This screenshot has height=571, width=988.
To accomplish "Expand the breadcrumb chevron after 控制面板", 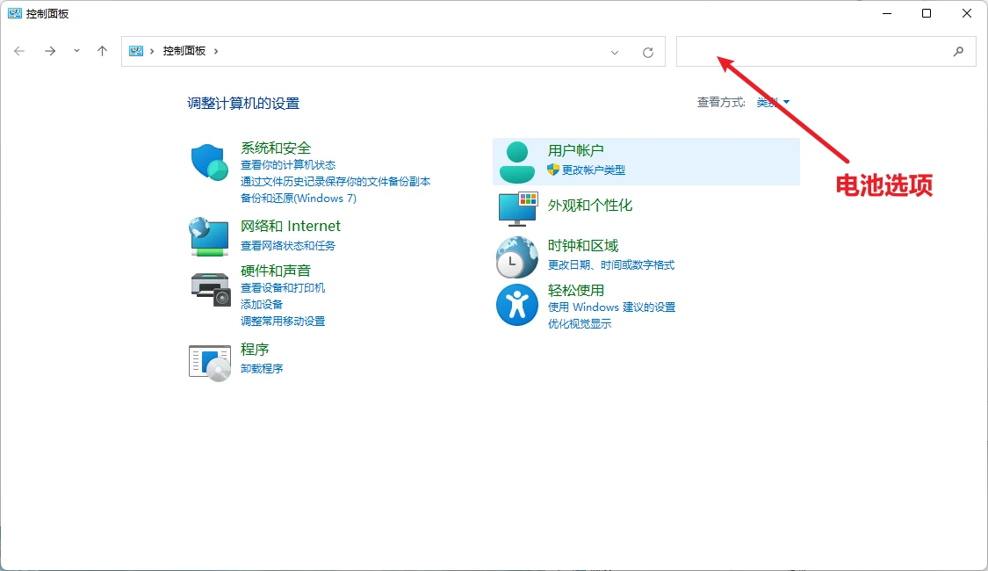I will [x=216, y=51].
